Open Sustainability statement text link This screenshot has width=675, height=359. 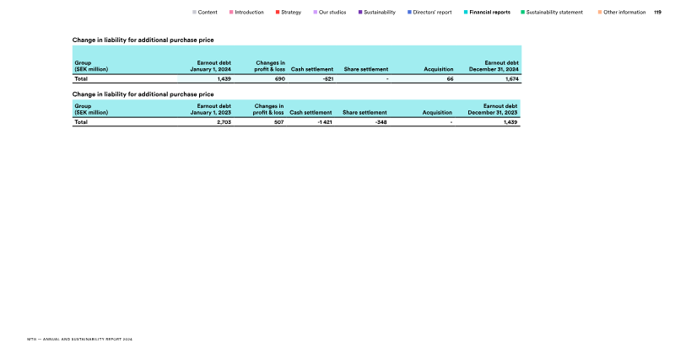(554, 13)
